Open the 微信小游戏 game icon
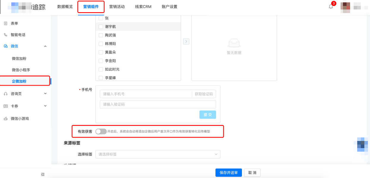The image size is (370, 178). (x=6, y=118)
